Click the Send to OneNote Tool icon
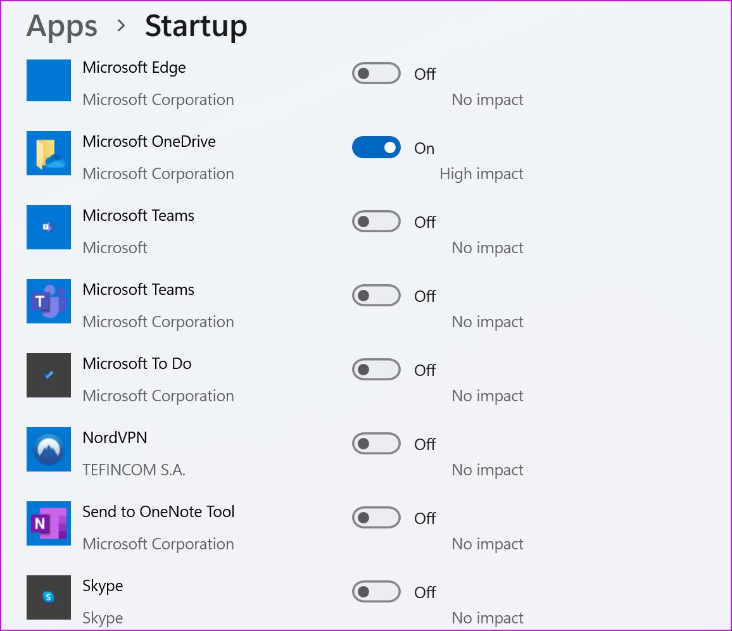Image resolution: width=732 pixels, height=631 pixels. pyautogui.click(x=49, y=523)
